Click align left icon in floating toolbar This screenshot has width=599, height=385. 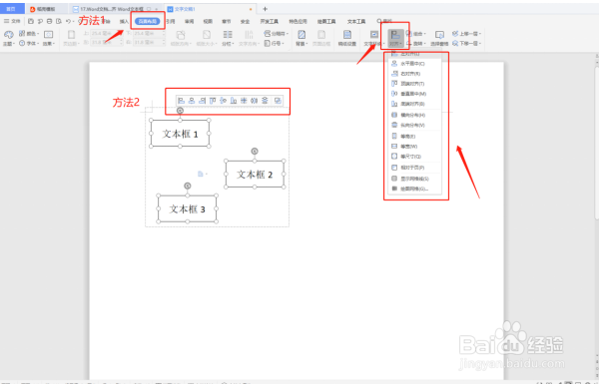coord(181,101)
